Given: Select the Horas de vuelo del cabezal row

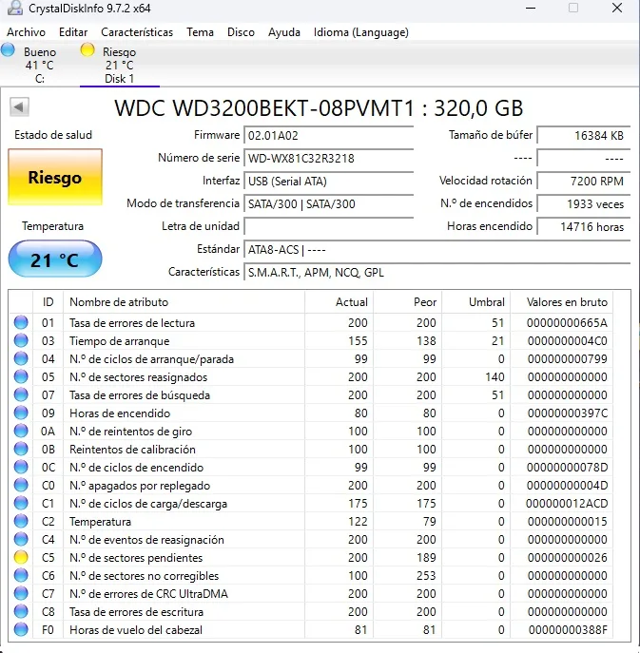Looking at the screenshot, I should pyautogui.click(x=310, y=629).
